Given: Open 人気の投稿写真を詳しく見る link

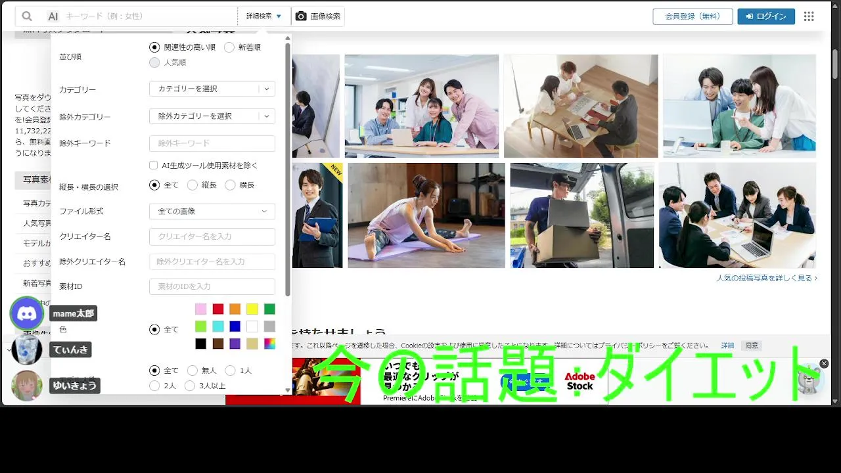Looking at the screenshot, I should click(767, 279).
